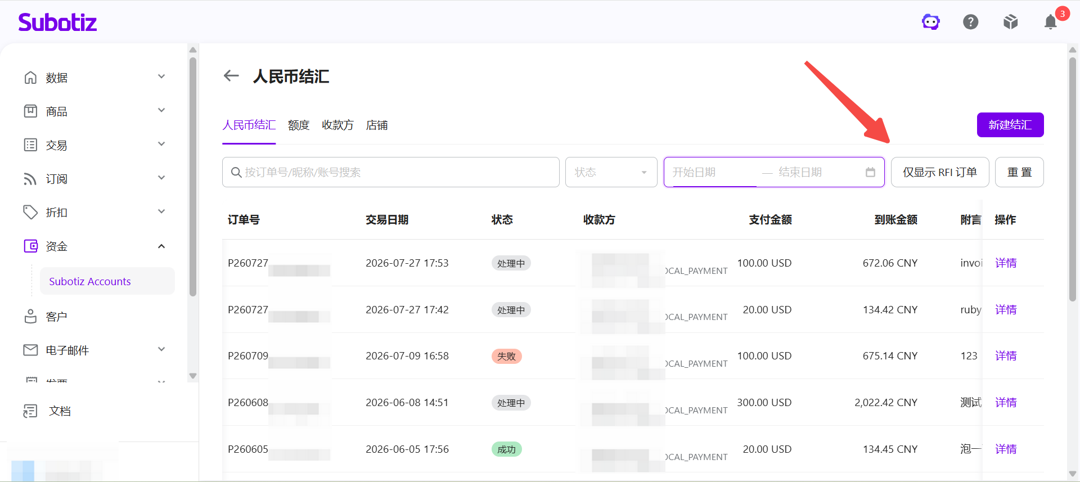Expand the 电子邮件 menu chevron

(161, 349)
